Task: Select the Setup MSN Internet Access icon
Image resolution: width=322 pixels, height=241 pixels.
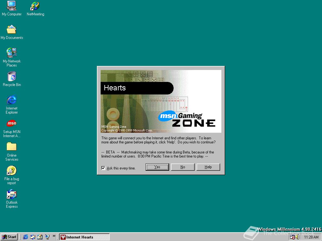Action: (x=12, y=128)
